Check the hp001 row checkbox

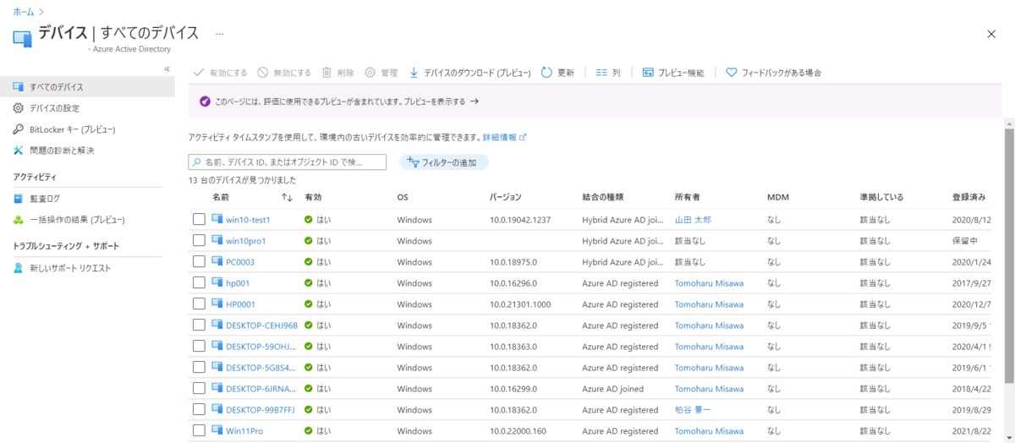[x=199, y=282]
